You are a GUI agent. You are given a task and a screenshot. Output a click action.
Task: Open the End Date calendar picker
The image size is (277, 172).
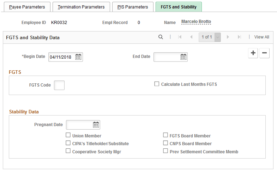pyautogui.click(x=183, y=57)
